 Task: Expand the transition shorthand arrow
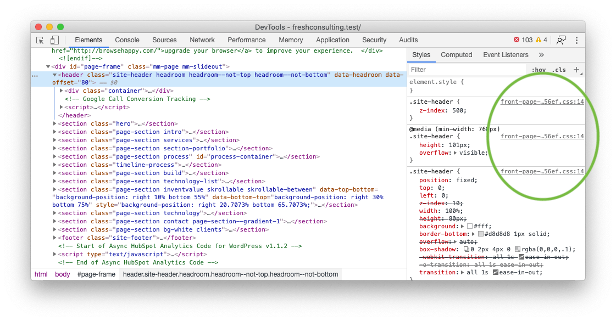(462, 273)
